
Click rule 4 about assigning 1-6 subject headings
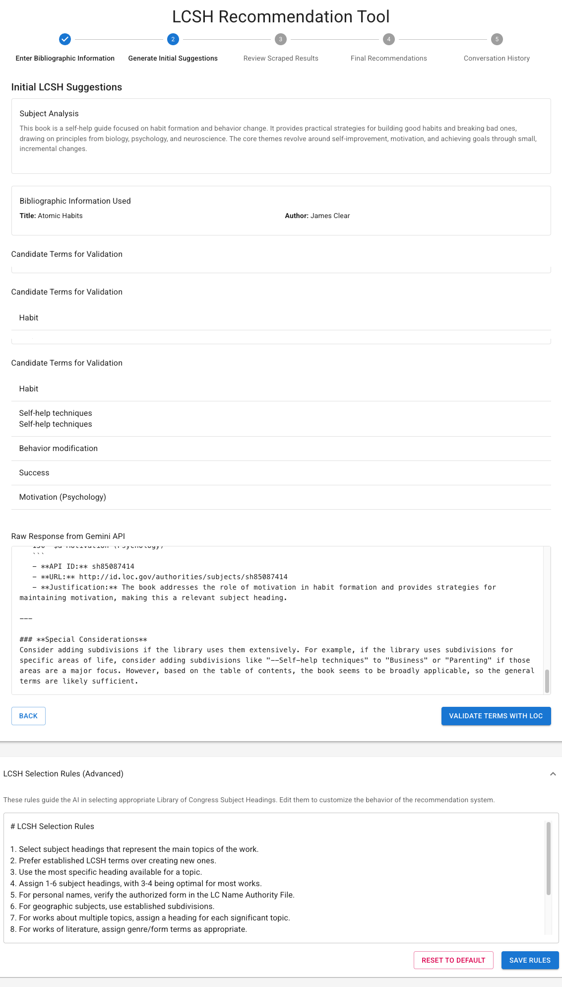[x=136, y=884]
